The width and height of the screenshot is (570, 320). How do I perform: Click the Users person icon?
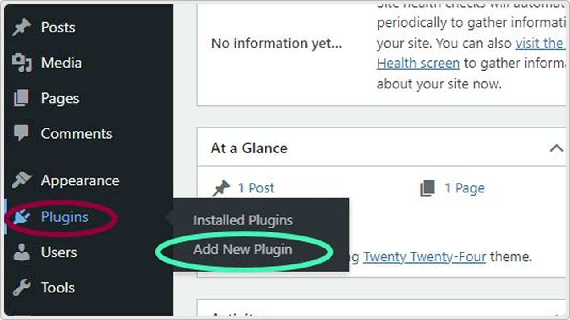(x=20, y=252)
